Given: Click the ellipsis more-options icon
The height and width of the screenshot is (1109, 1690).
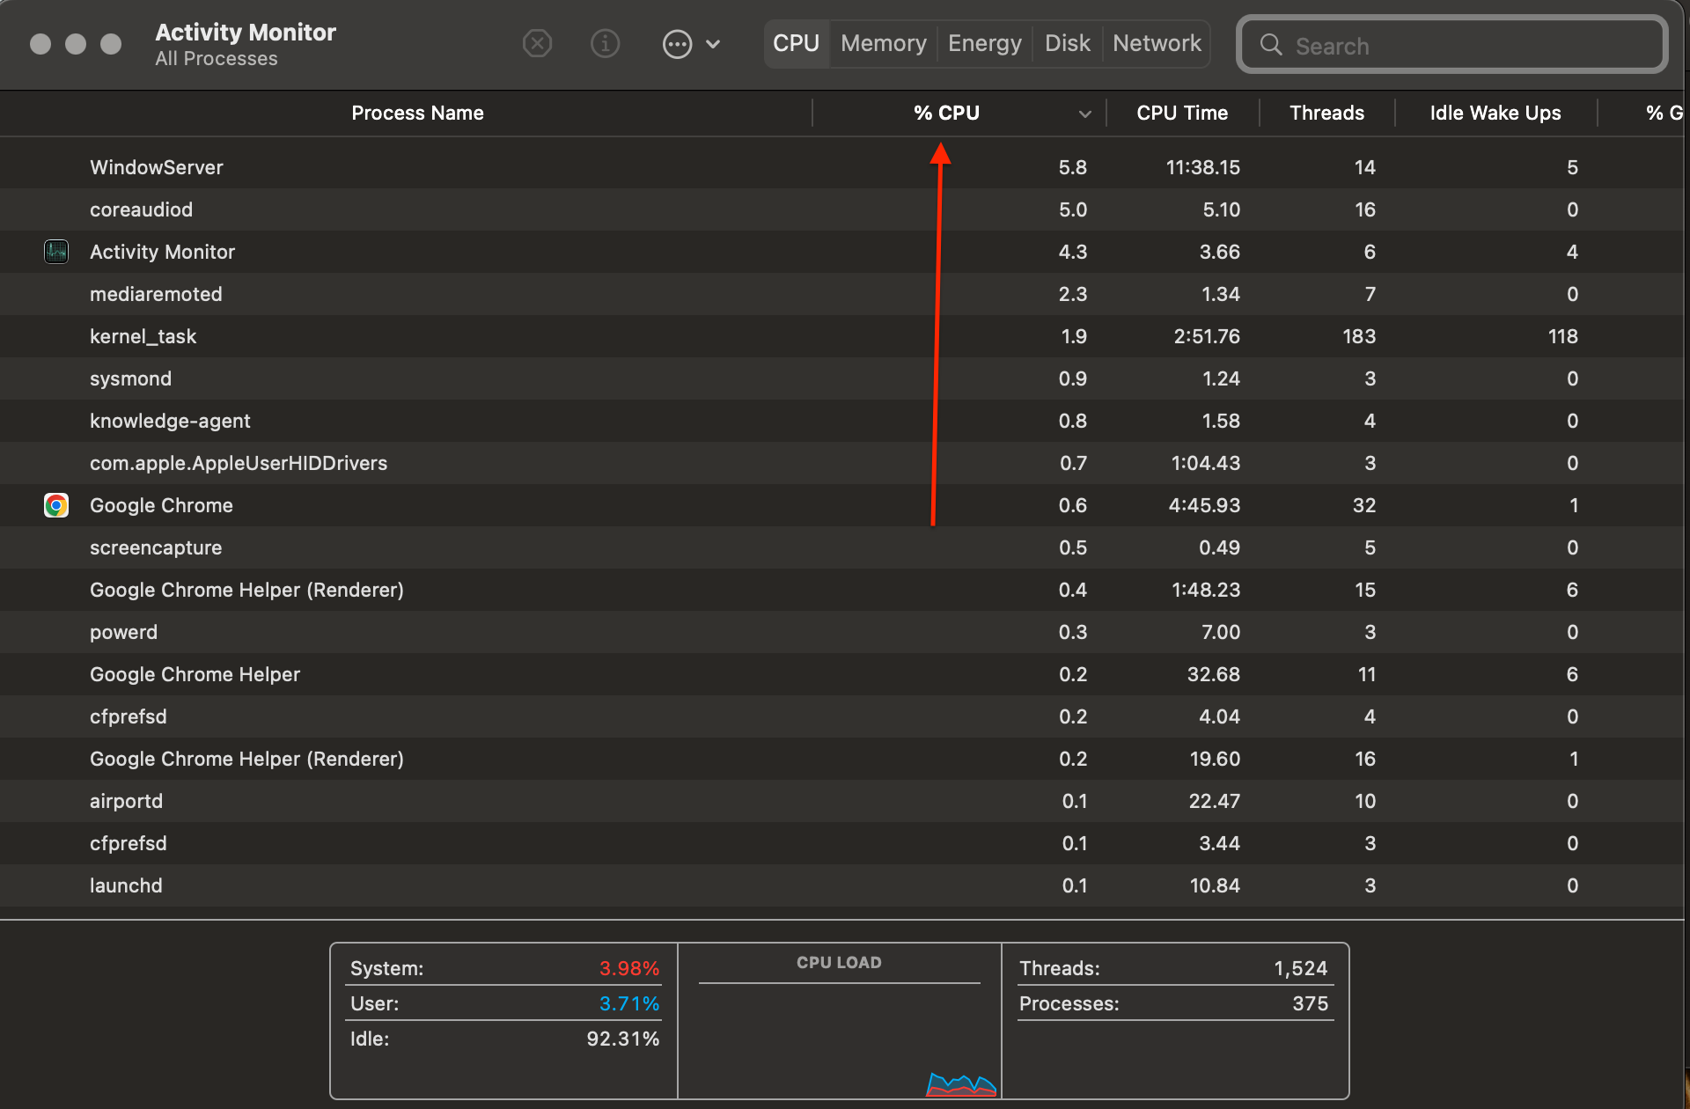Looking at the screenshot, I should [x=677, y=44].
